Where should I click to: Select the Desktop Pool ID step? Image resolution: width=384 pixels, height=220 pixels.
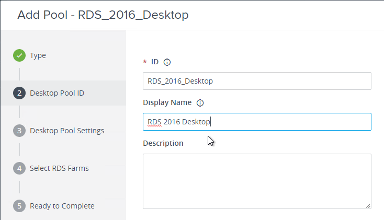point(57,93)
